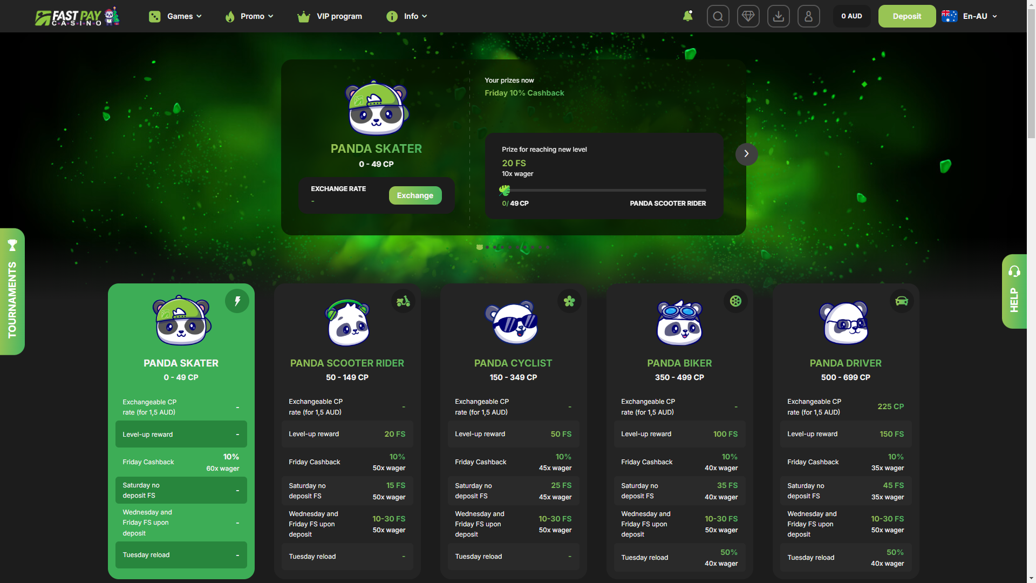Click the notification bell icon
Viewport: 1036px width, 583px height.
click(687, 16)
